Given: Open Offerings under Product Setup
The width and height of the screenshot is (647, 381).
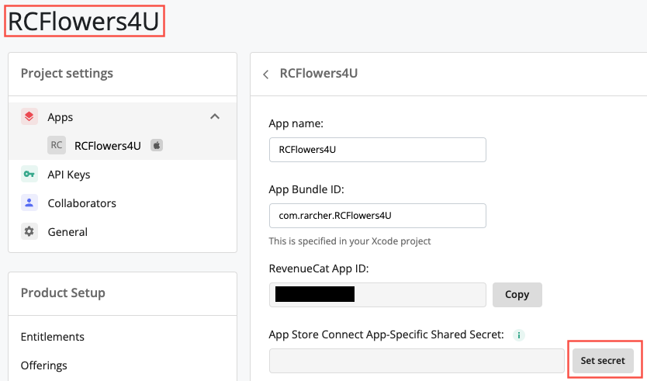Looking at the screenshot, I should point(43,365).
